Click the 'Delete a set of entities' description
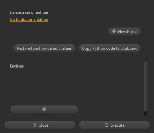 pos(29,12)
